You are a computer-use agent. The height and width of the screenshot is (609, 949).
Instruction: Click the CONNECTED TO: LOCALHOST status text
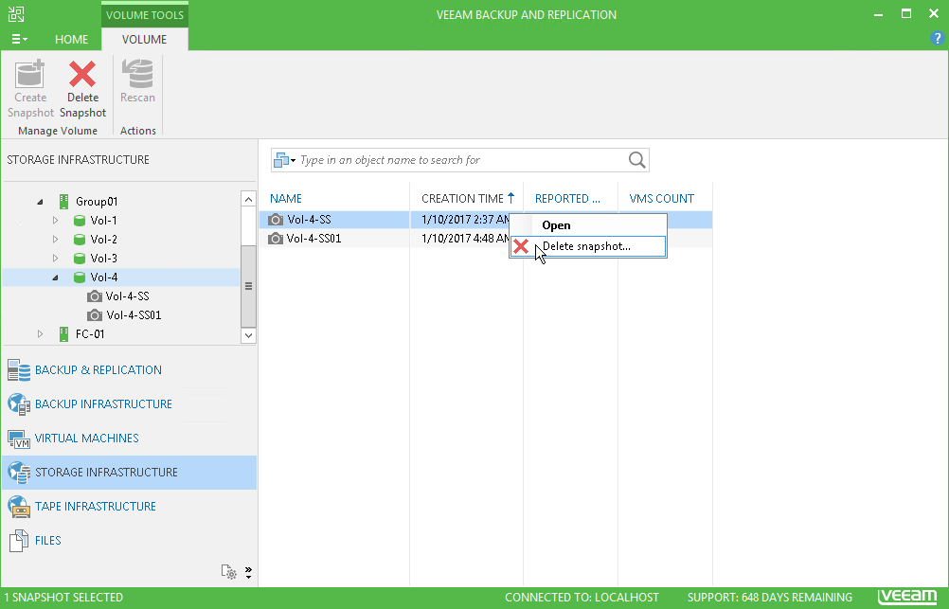582,598
